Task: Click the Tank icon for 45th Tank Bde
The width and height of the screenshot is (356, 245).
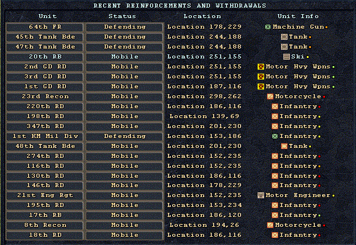Action: coord(284,37)
